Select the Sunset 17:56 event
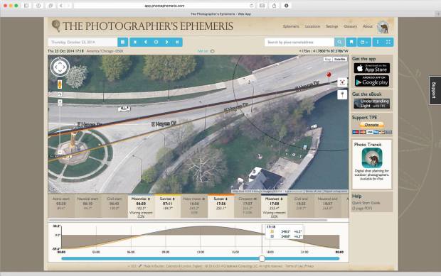 tap(220, 206)
